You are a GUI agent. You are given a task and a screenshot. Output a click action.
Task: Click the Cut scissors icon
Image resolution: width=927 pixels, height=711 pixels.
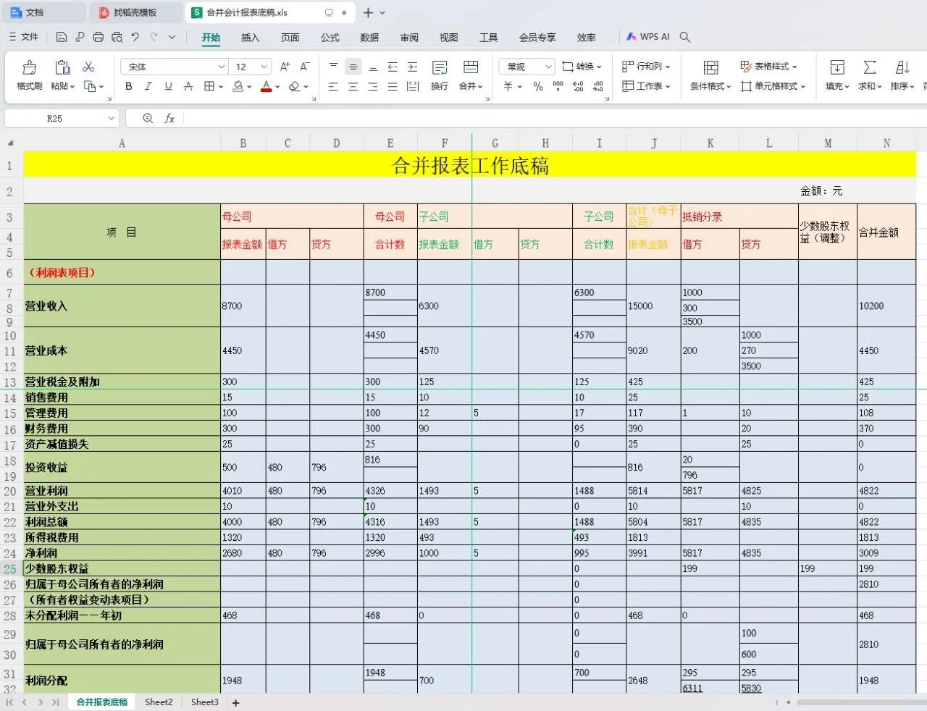[88, 67]
